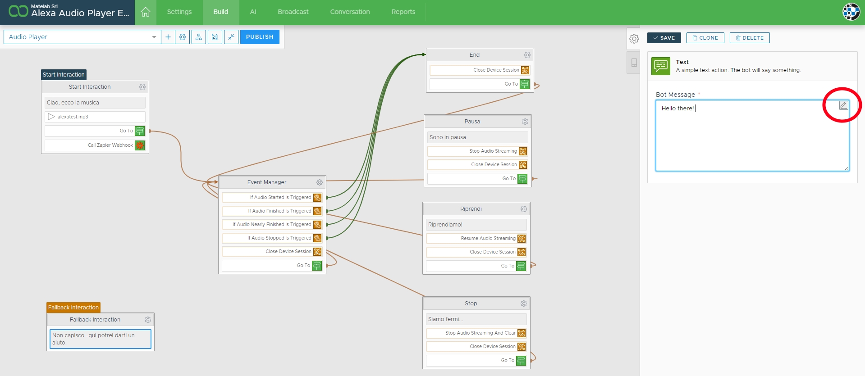Viewport: 865px width, 376px height.
Task: Go to home via house icon
Action: pos(146,12)
